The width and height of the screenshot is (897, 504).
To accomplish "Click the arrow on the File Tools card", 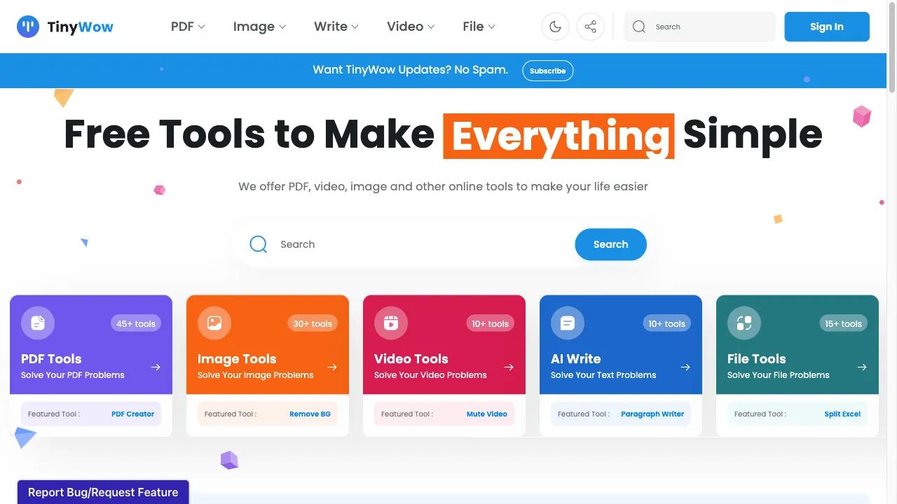I will point(862,367).
